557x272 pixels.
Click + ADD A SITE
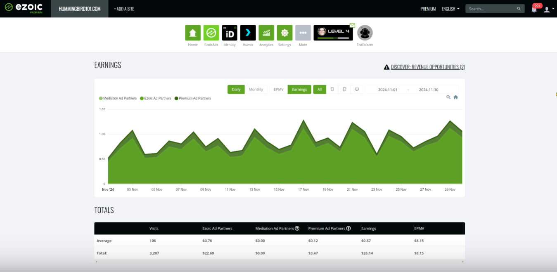(124, 9)
